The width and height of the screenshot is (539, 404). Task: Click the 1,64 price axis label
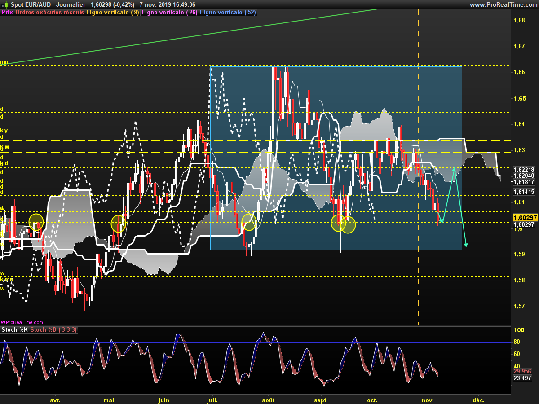[x=519, y=124]
